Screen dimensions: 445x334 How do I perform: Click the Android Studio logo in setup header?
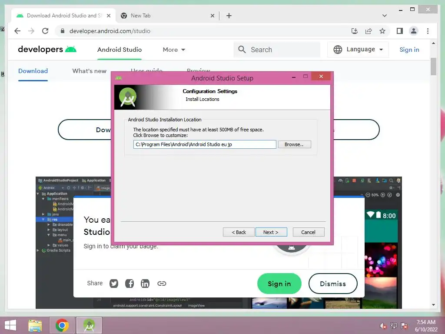(x=128, y=97)
